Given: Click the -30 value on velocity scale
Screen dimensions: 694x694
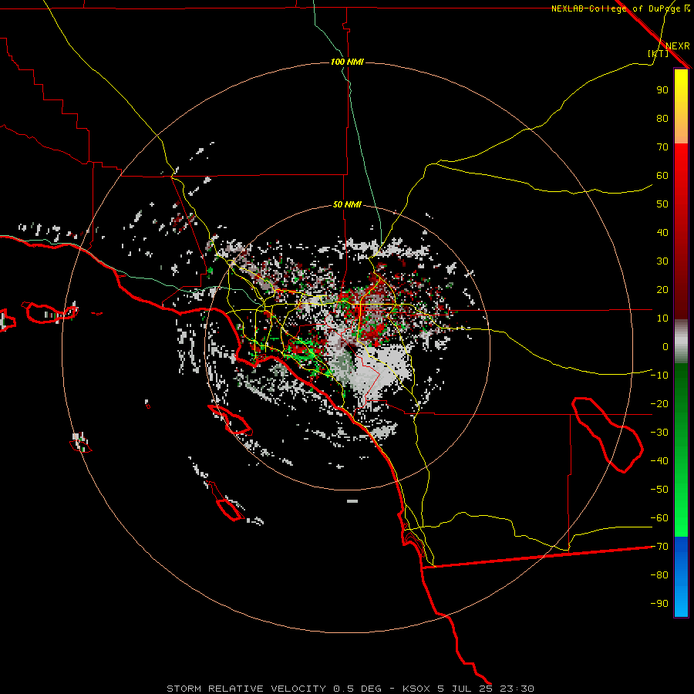Looking at the screenshot, I should [659, 433].
